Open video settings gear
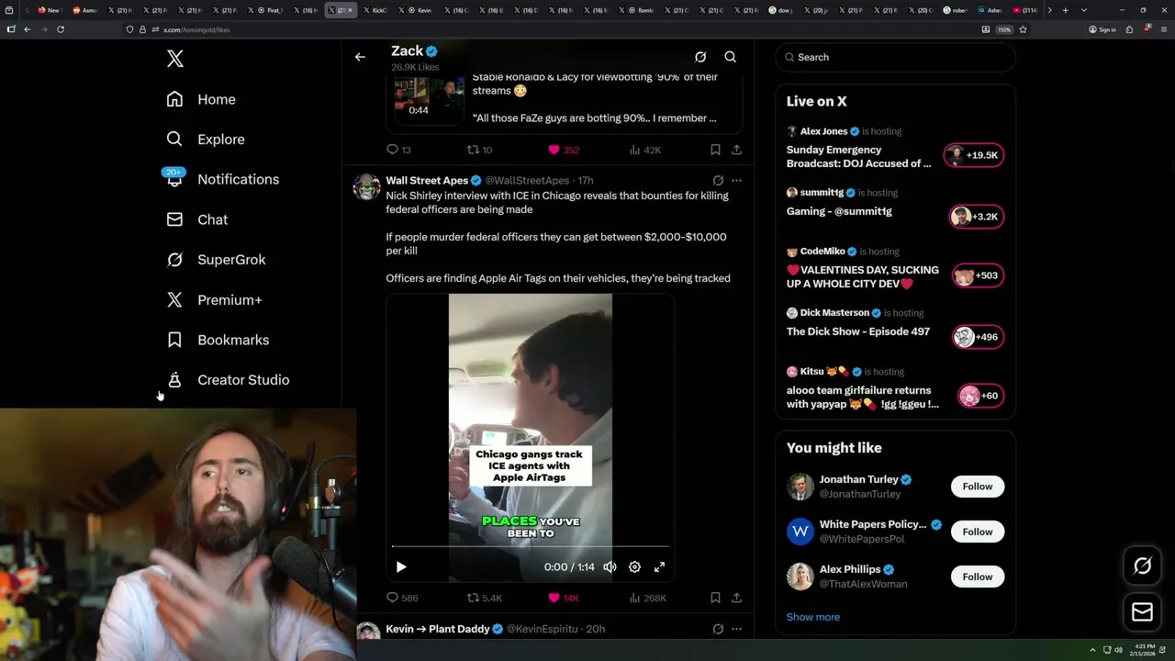The image size is (1175, 661). pyautogui.click(x=634, y=567)
